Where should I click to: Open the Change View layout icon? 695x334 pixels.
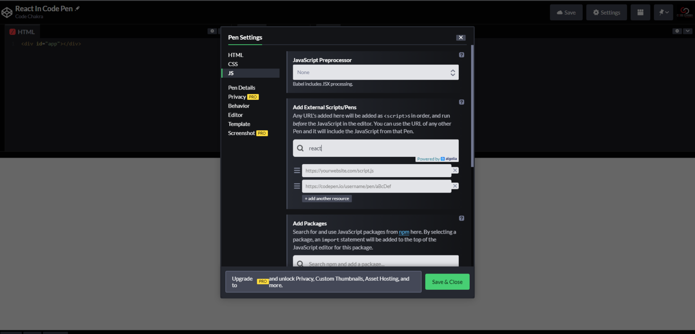pos(640,13)
